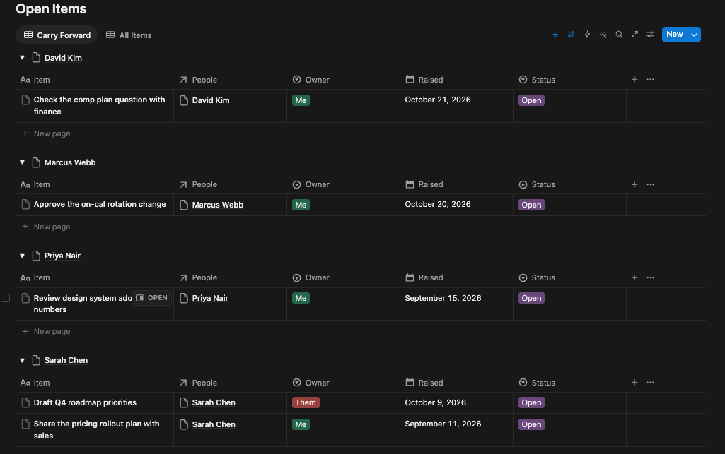Open the Share the pricing rollout plan item
The width and height of the screenshot is (725, 454).
click(x=97, y=429)
